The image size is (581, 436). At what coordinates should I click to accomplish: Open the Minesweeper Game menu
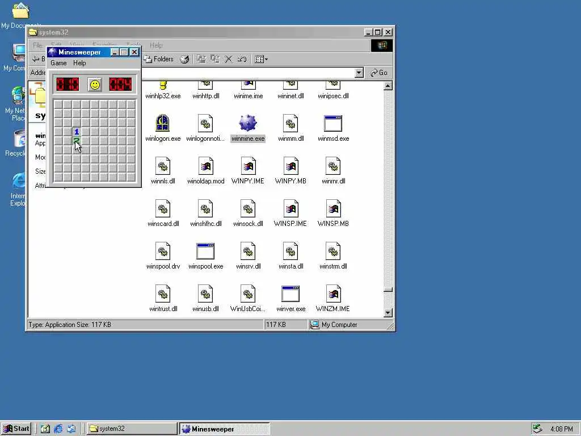coord(58,63)
